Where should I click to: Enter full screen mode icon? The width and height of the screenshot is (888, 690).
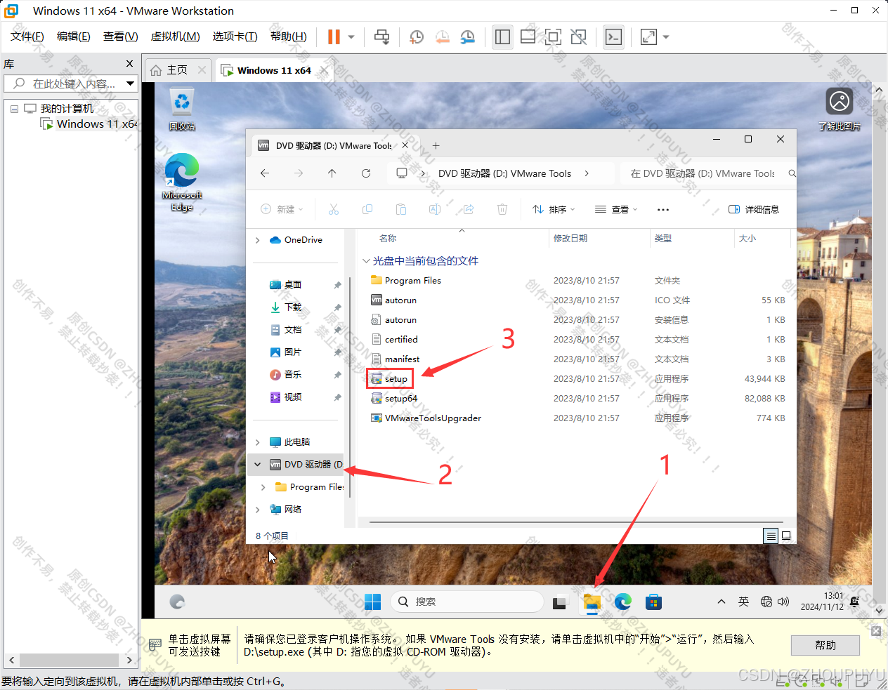tap(553, 37)
